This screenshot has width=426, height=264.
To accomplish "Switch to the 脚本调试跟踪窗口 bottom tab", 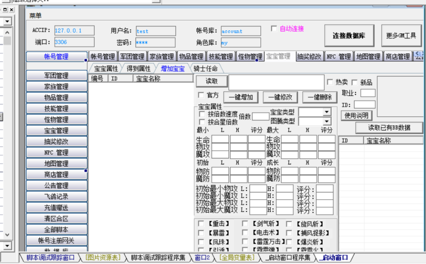I will pos(50,257).
